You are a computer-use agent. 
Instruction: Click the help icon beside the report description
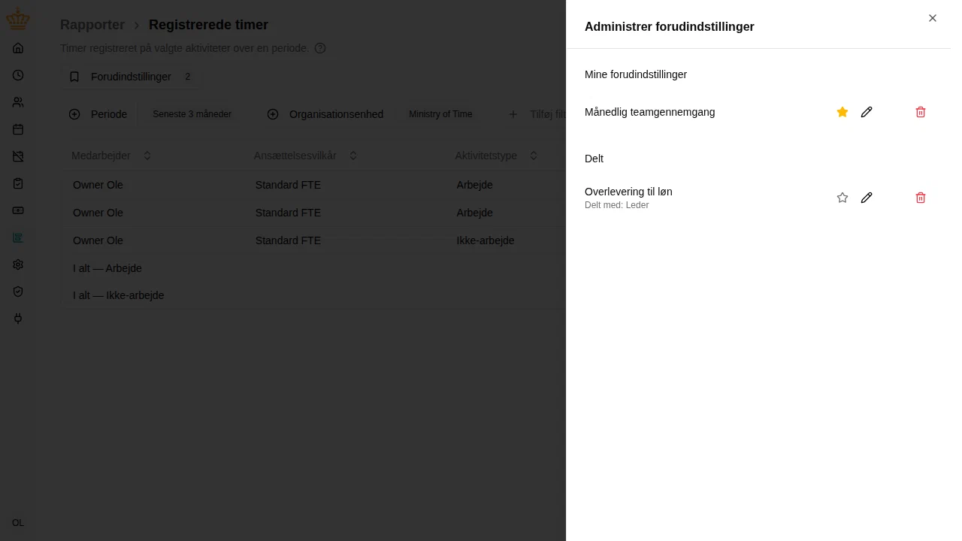[320, 48]
